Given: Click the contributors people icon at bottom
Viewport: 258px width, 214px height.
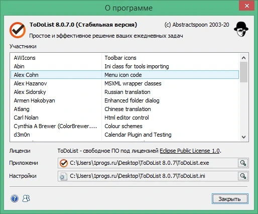Looking at the screenshot, I should [26, 198].
